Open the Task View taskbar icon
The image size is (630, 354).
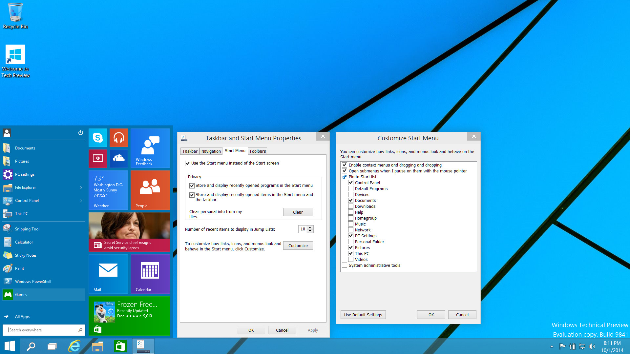pyautogui.click(x=52, y=346)
